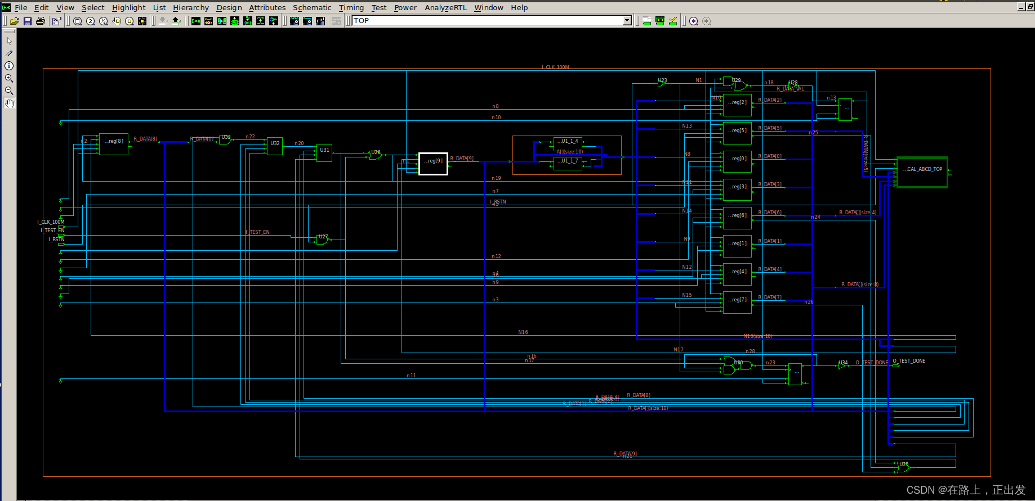Select the zoom in magnifier tool
1035x501 pixels.
tap(9, 78)
